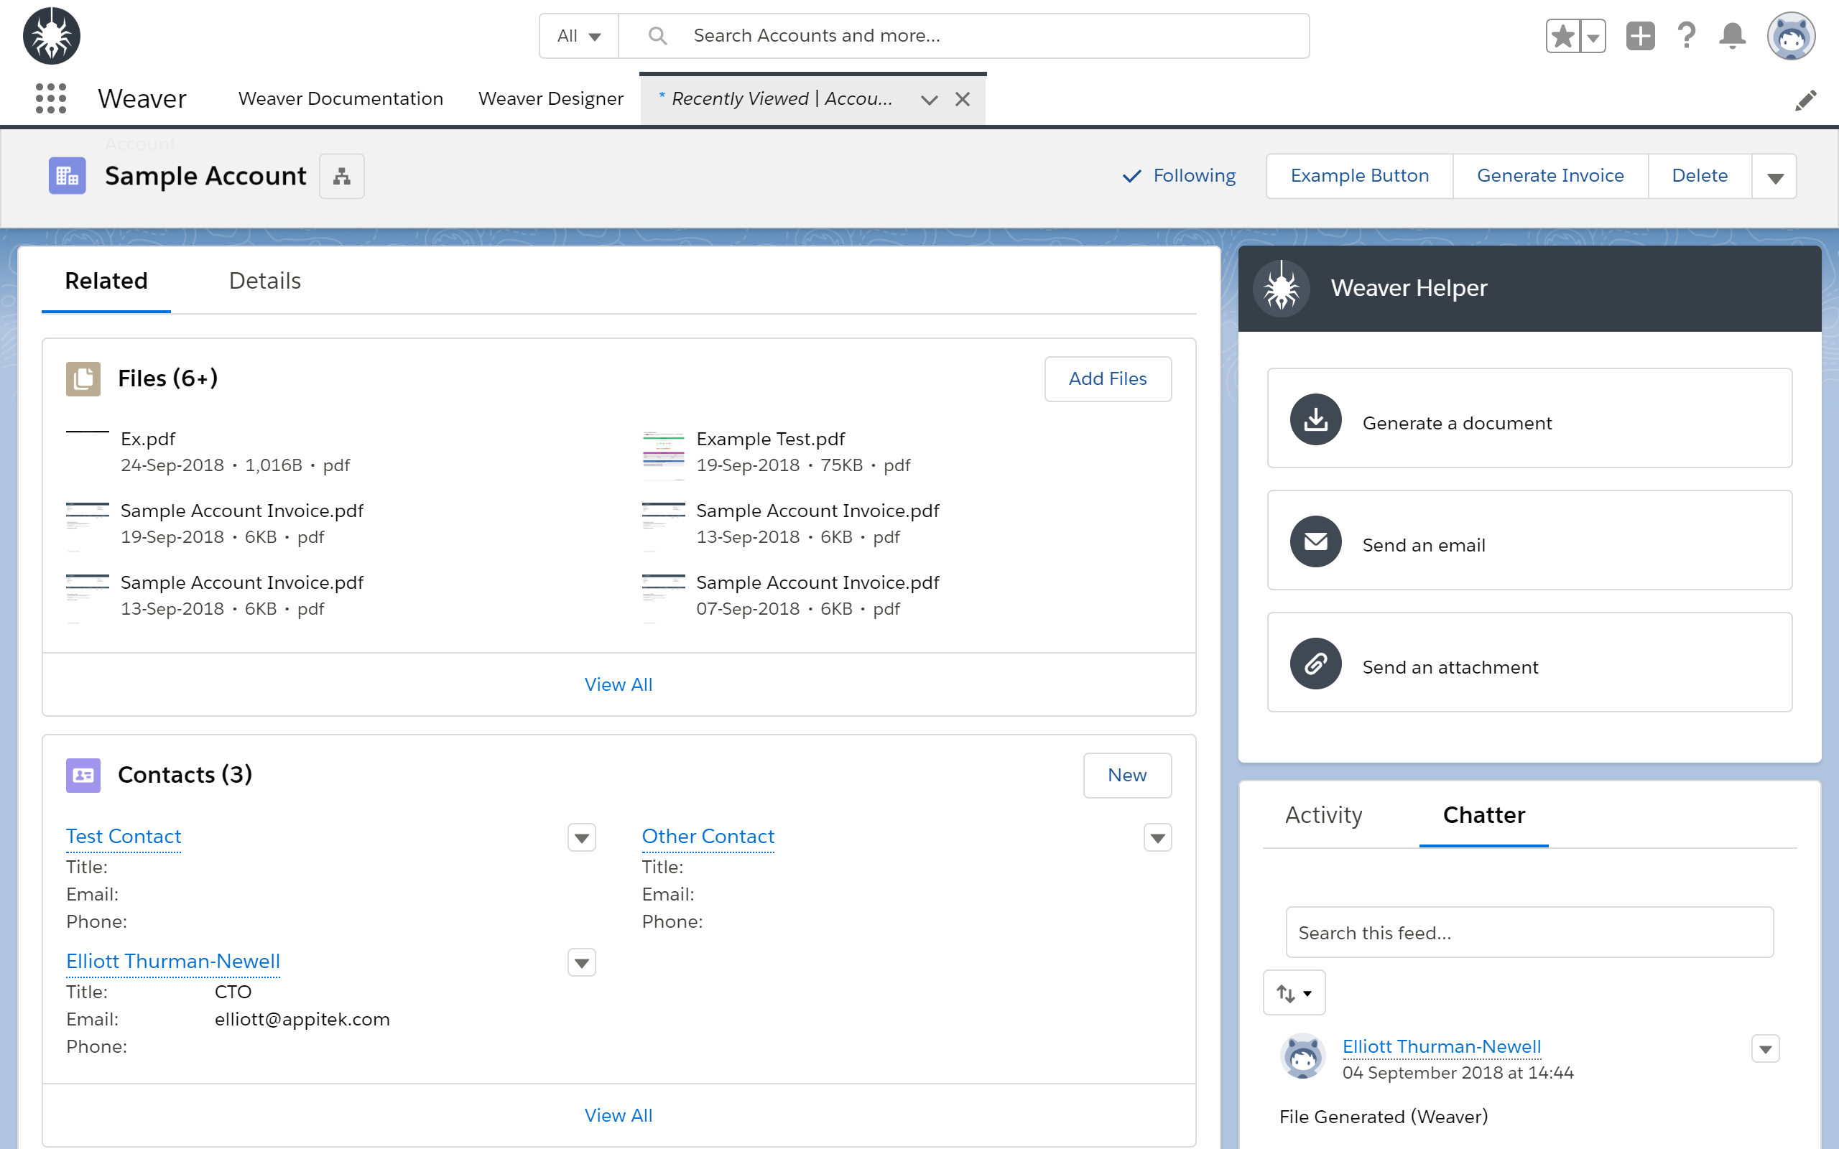
Task: Click the Contacts section icon
Action: point(83,775)
